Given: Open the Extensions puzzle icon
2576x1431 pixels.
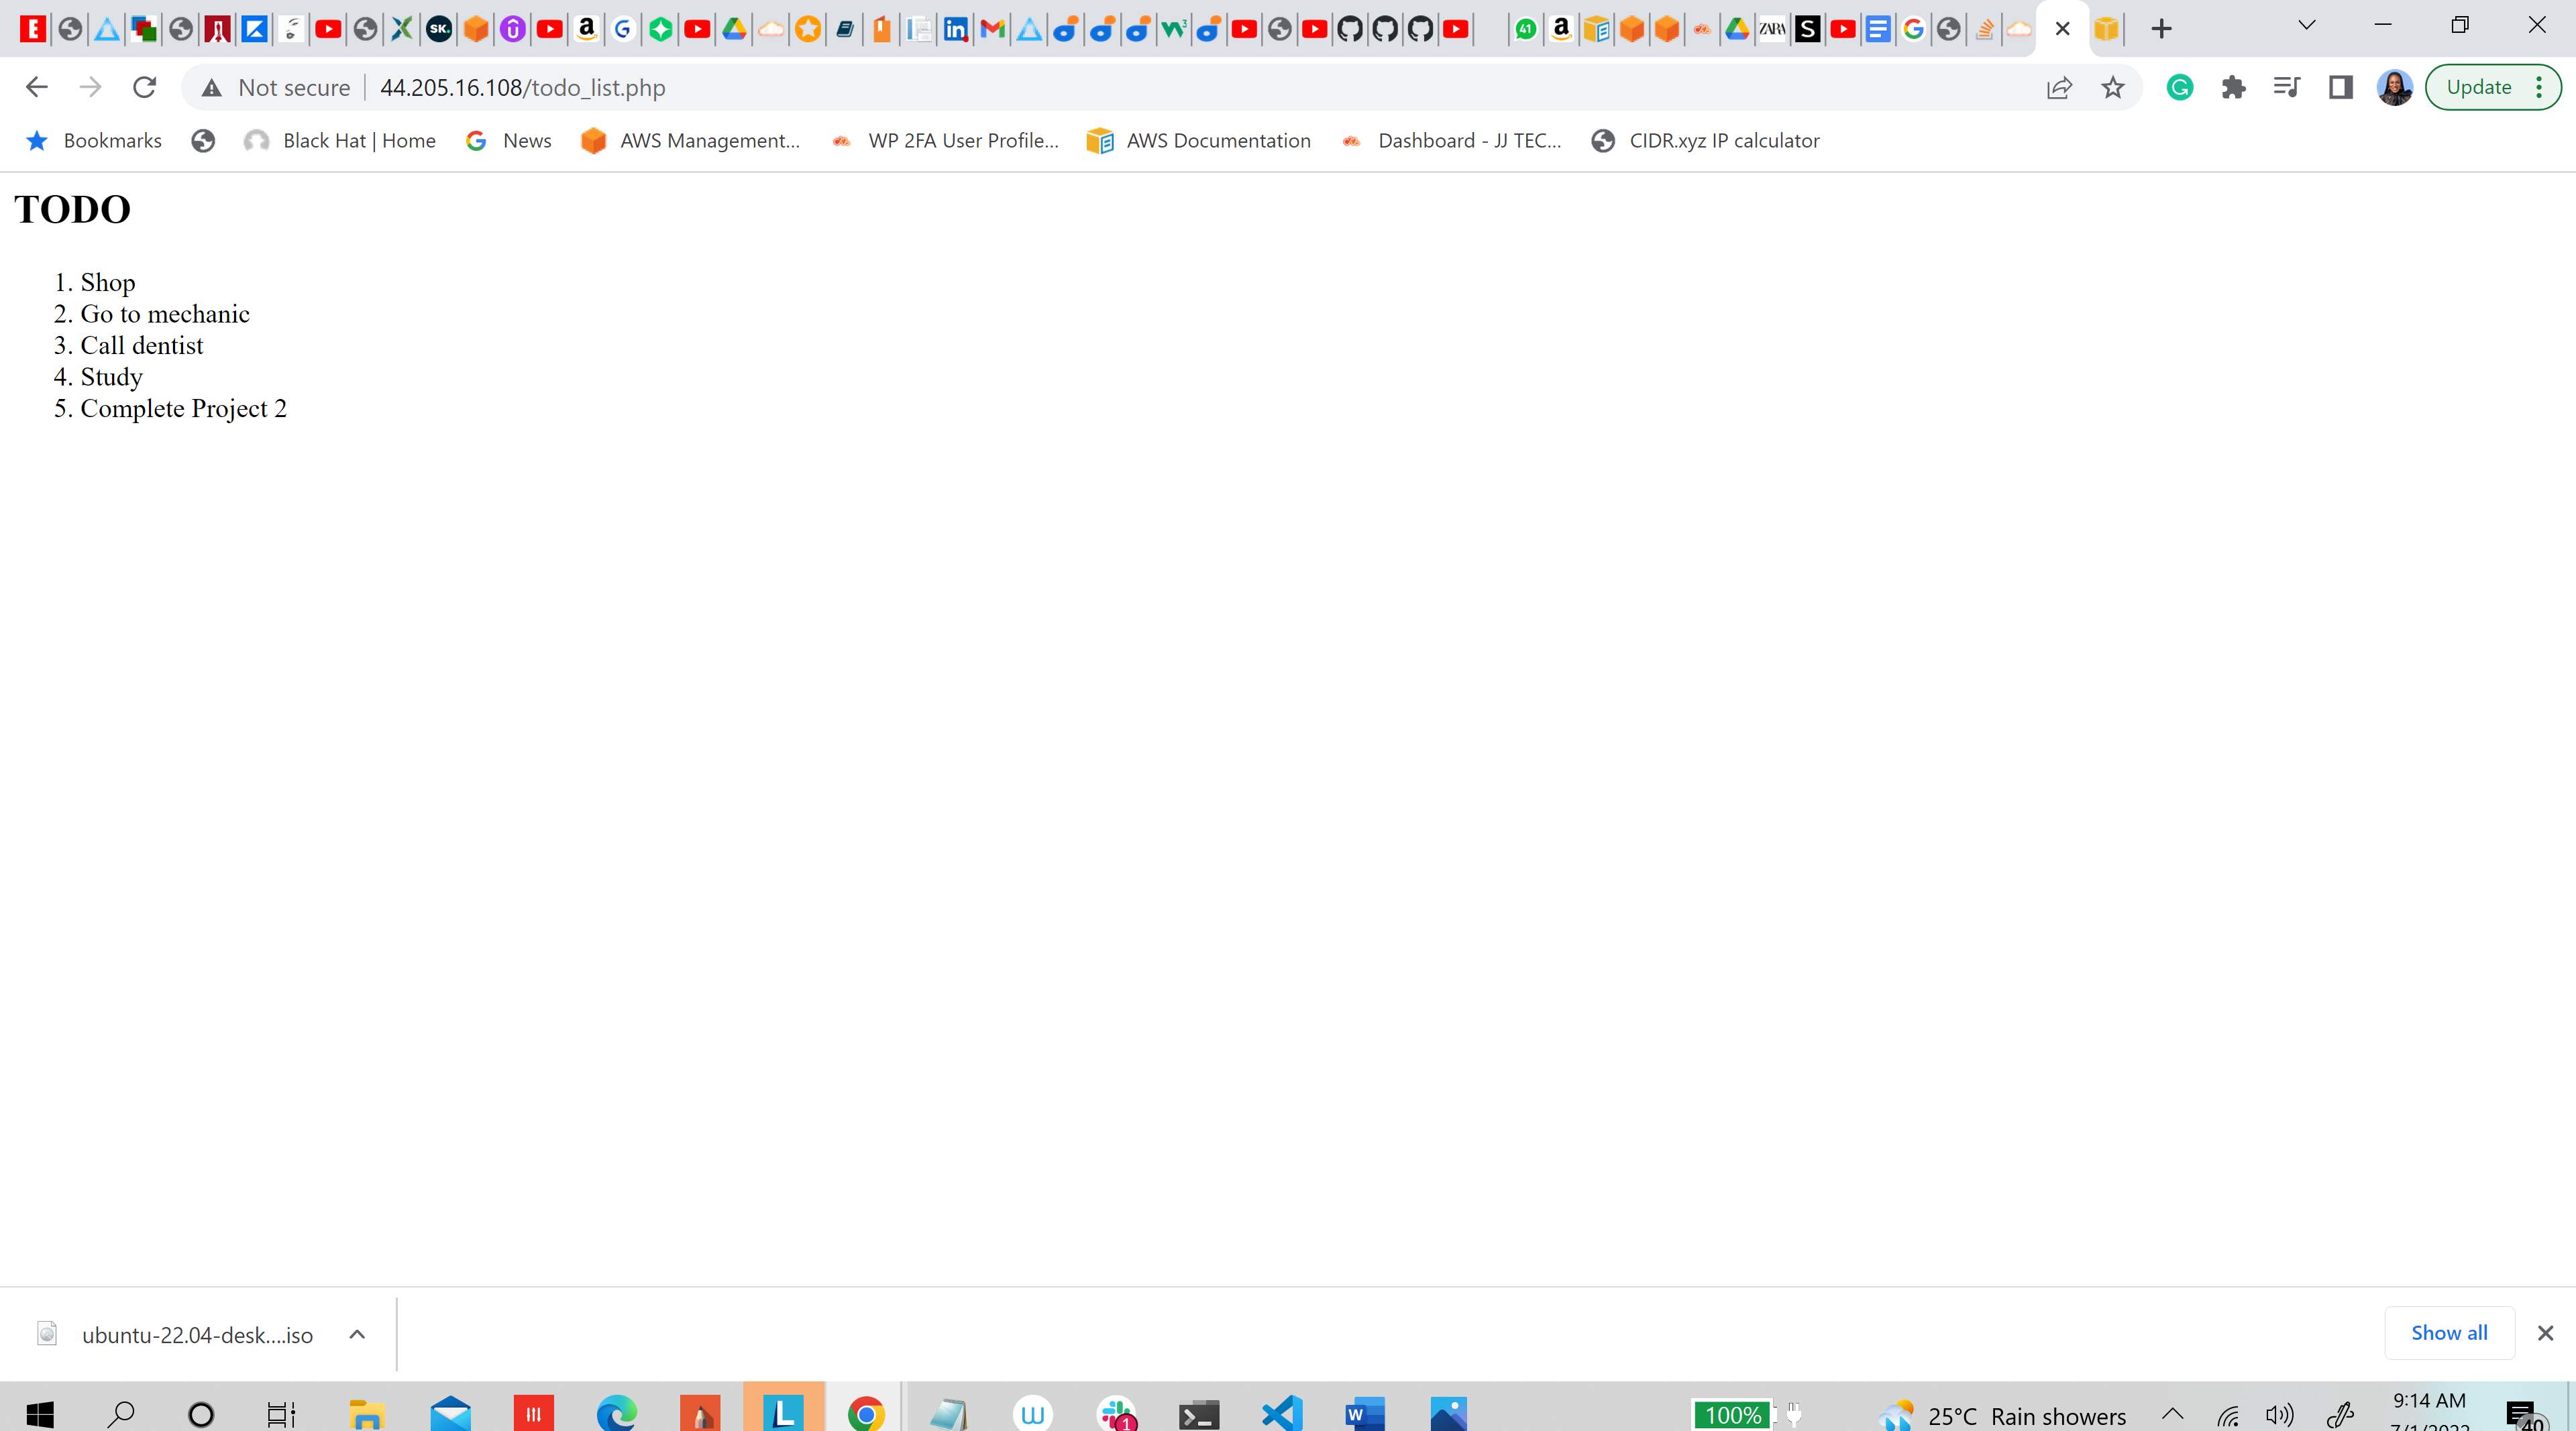Looking at the screenshot, I should [2233, 88].
